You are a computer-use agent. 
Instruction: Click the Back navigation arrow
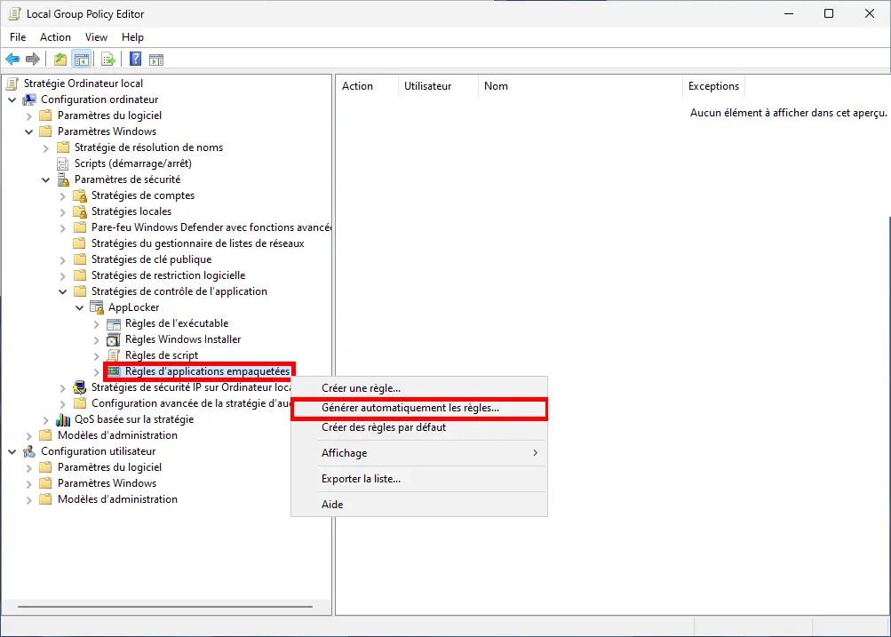point(12,59)
